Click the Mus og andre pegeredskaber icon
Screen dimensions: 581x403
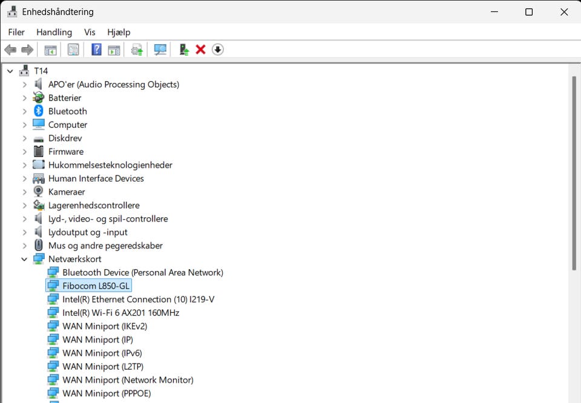(x=39, y=245)
